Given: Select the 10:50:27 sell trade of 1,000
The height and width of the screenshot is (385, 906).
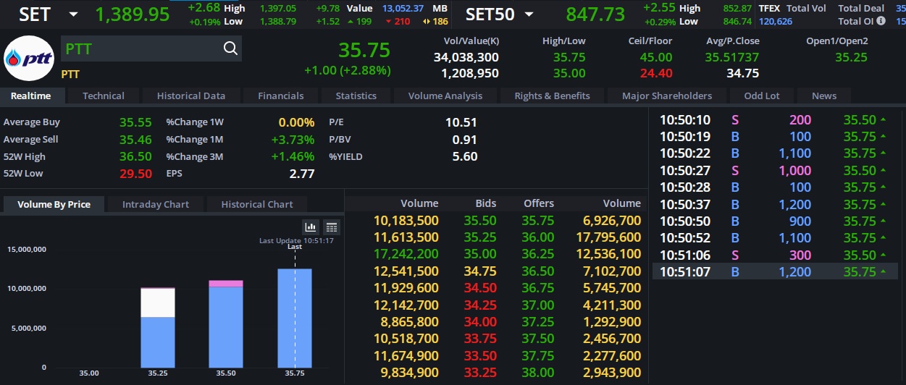Looking at the screenshot, I should [x=775, y=171].
